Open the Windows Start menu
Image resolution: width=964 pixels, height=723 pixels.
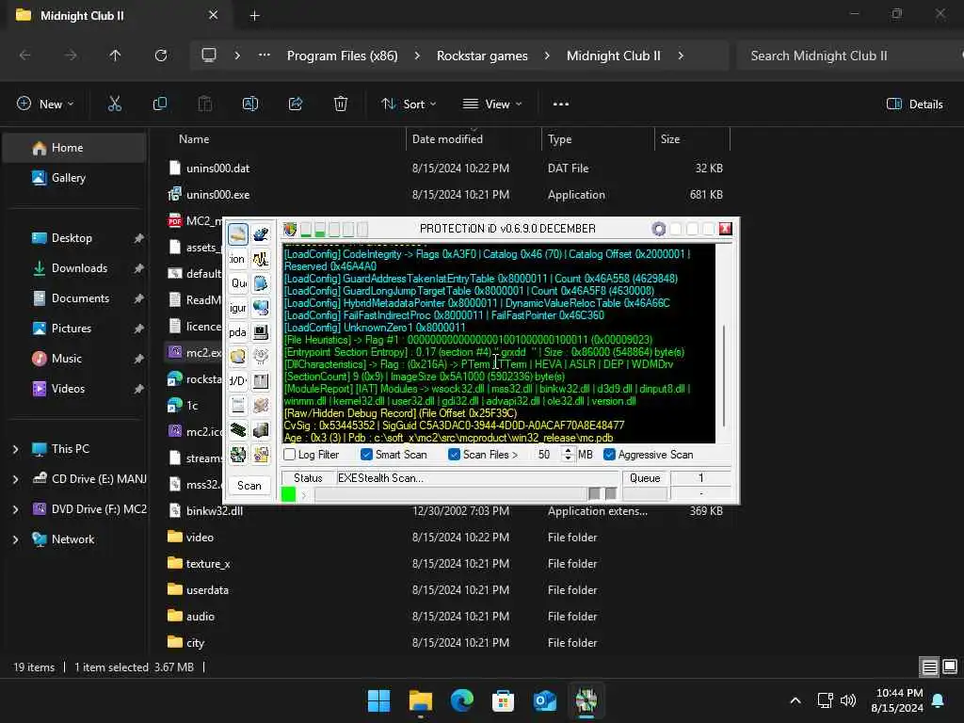coord(378,700)
